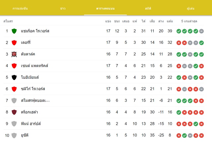Open the สถิติ tab
The width and height of the screenshot is (212, 142).
point(148,8)
